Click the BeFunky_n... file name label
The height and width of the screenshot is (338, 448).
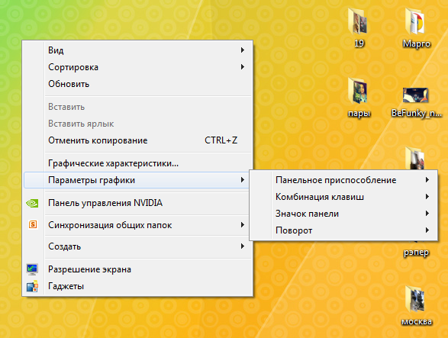click(417, 113)
